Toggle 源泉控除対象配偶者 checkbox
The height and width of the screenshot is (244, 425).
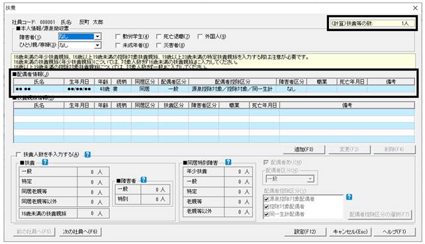pos(266,199)
